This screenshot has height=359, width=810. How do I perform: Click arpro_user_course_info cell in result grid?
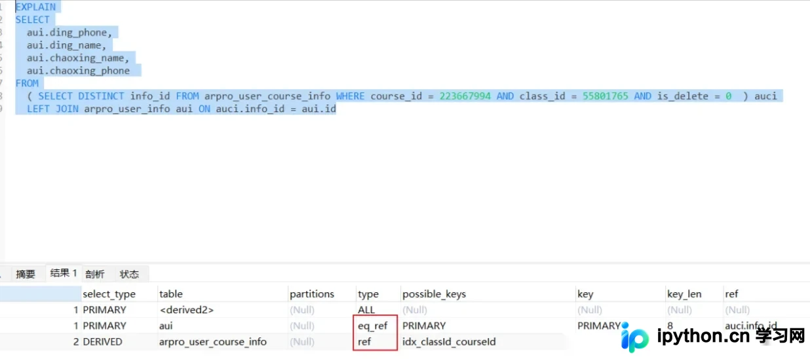(x=213, y=341)
